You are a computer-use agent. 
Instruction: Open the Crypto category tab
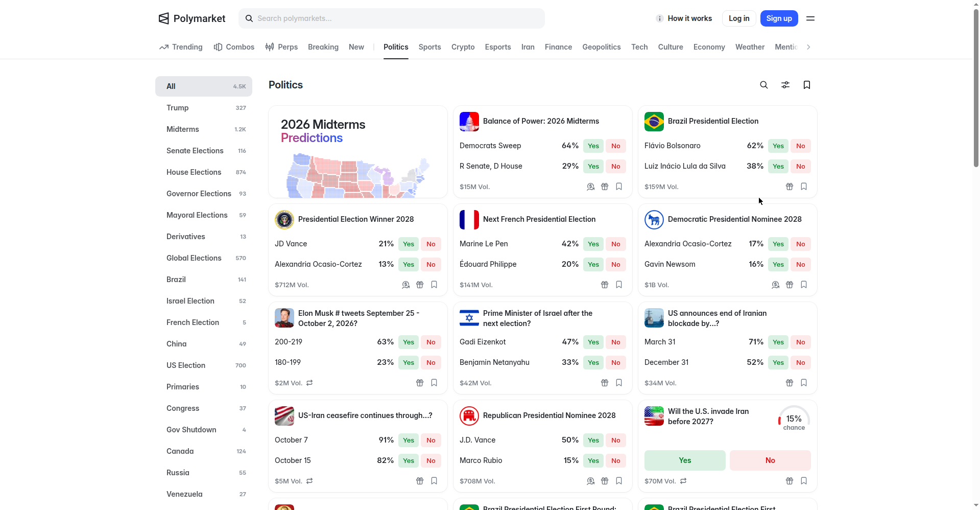point(463,47)
